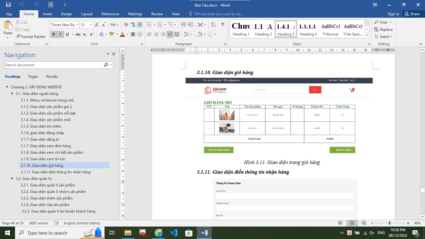
Task: Apply Heading 4 style
Action: [308, 29]
